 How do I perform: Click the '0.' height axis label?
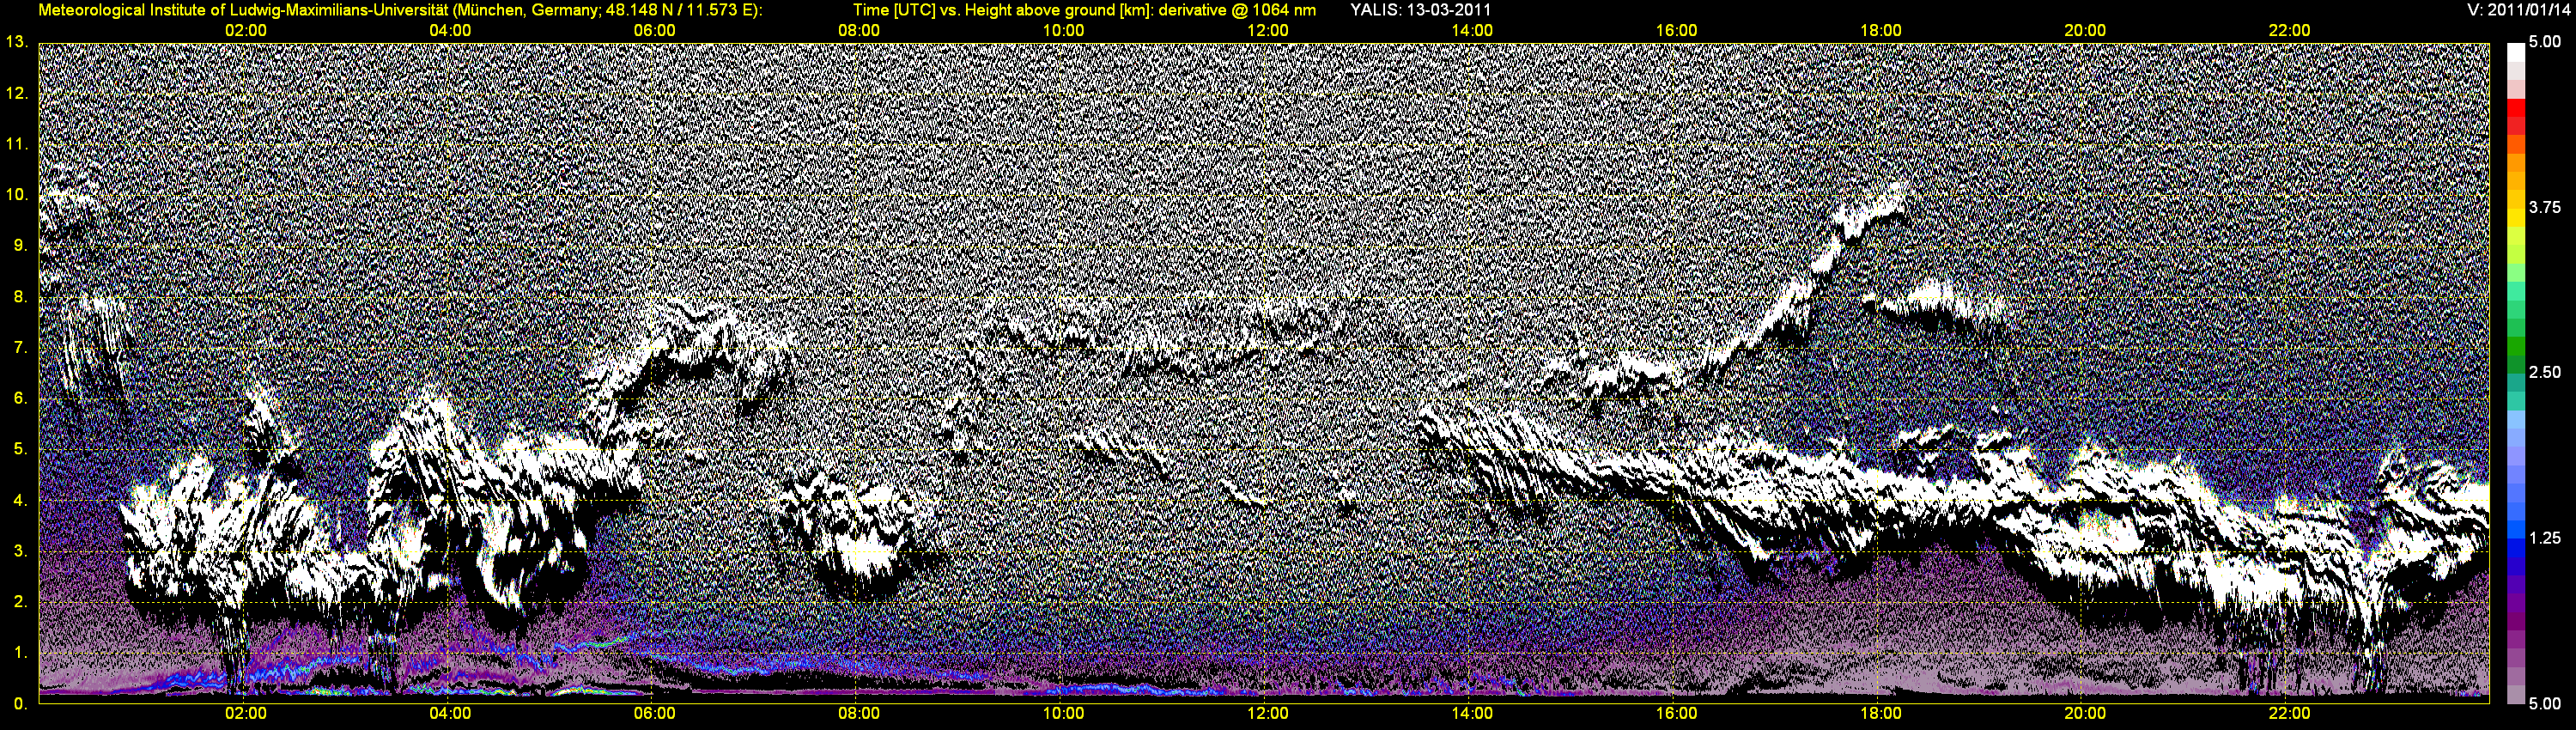pyautogui.click(x=21, y=704)
